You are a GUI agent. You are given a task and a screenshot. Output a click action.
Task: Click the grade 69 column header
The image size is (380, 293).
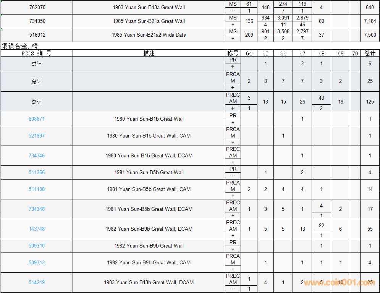341,53
